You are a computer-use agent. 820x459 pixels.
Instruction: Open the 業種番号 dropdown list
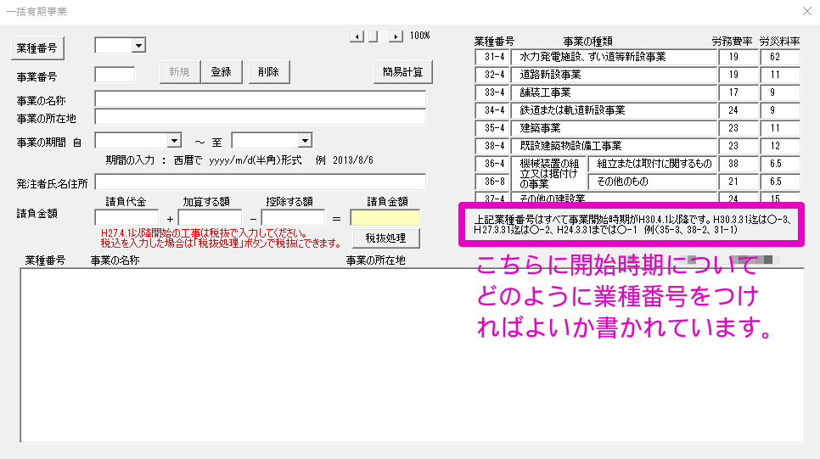[x=138, y=46]
